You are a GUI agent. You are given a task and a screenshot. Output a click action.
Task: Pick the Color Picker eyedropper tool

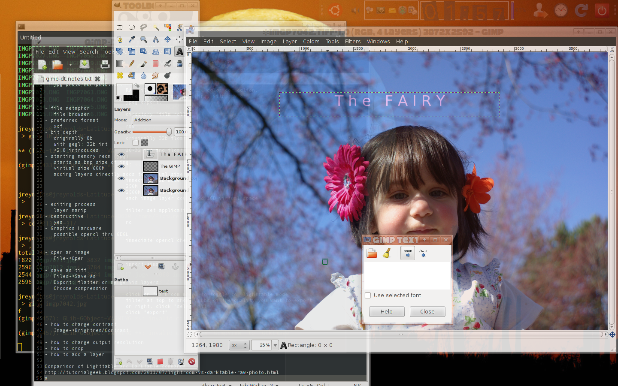[x=132, y=39]
